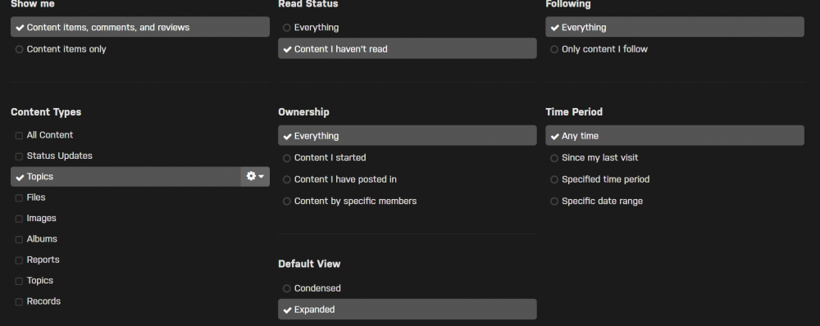Click the 'Time Period' heading
The image size is (820, 326).
pyautogui.click(x=574, y=111)
